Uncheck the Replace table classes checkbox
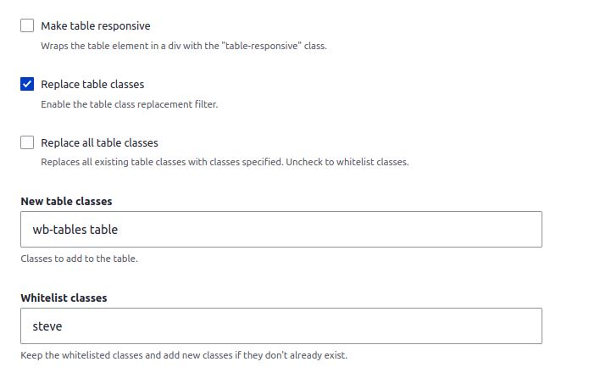589x384 pixels. point(27,85)
